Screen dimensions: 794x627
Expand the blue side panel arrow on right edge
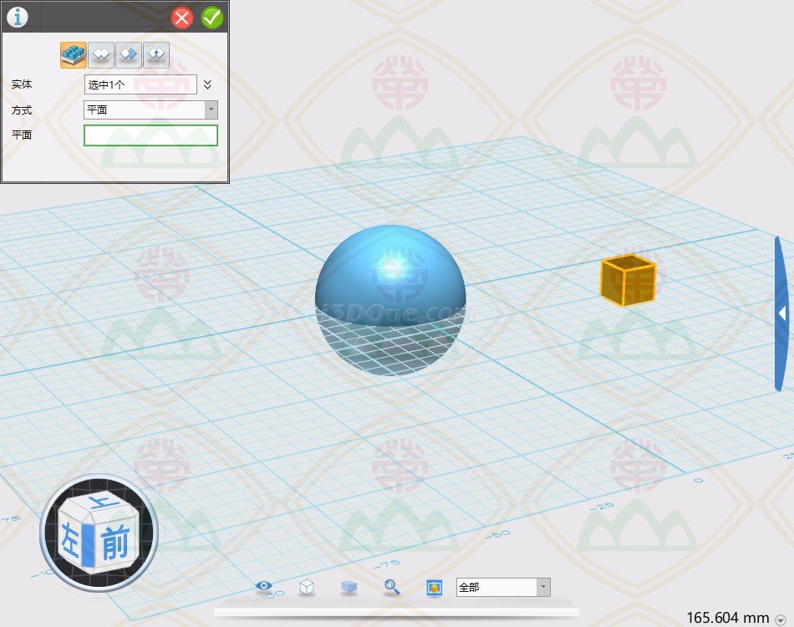click(781, 313)
